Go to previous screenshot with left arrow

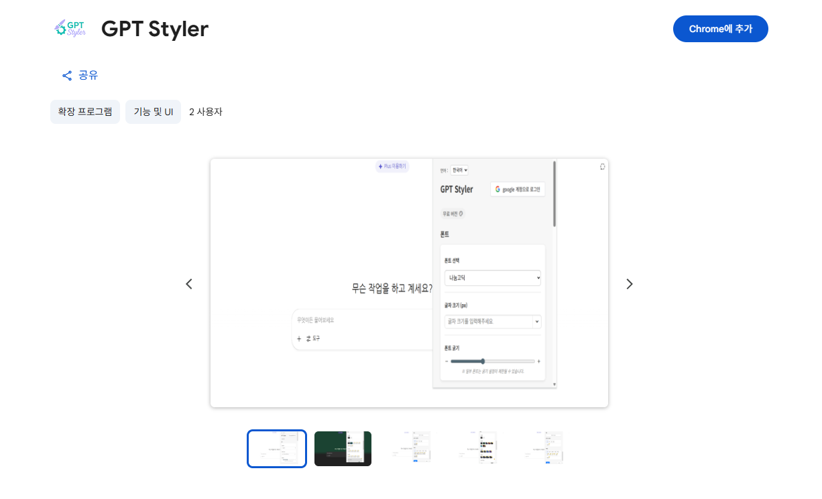click(189, 284)
